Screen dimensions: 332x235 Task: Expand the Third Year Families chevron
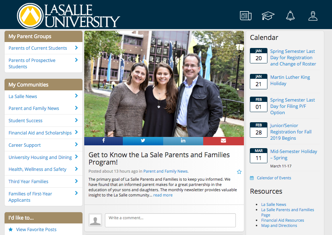tap(77, 181)
